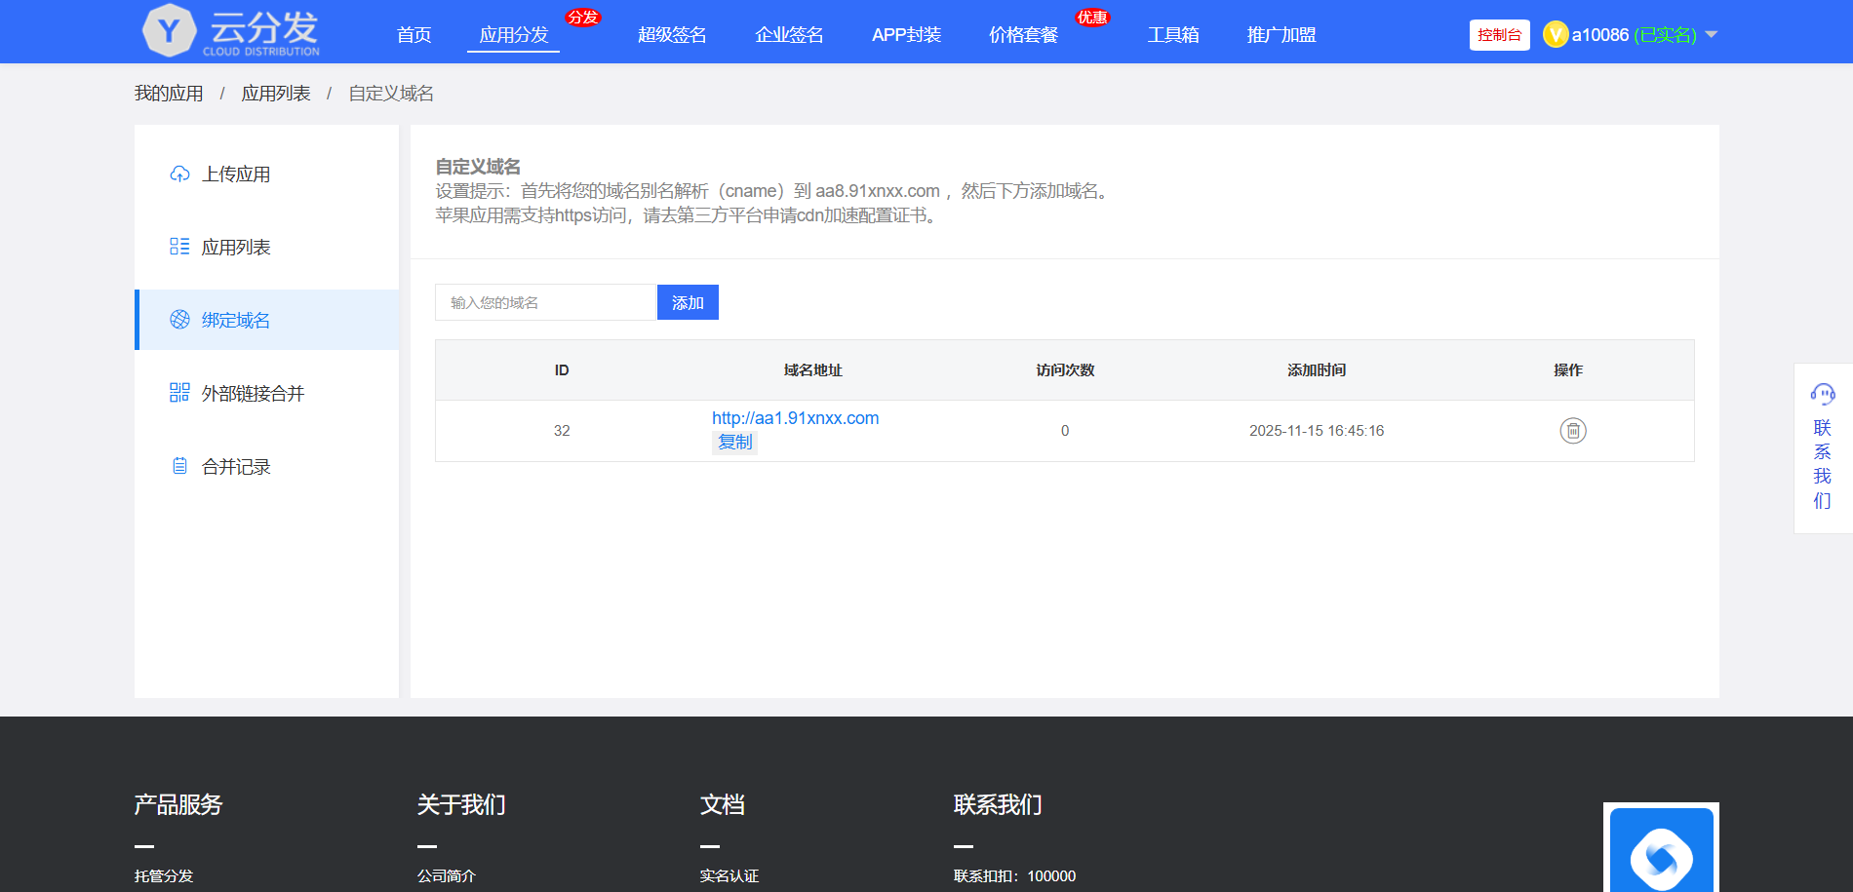Open the 超级签名 menu

[x=672, y=35]
